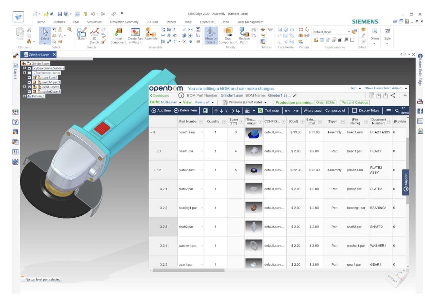
Task: Enable the Display Totals checkbox
Action: 354,111
